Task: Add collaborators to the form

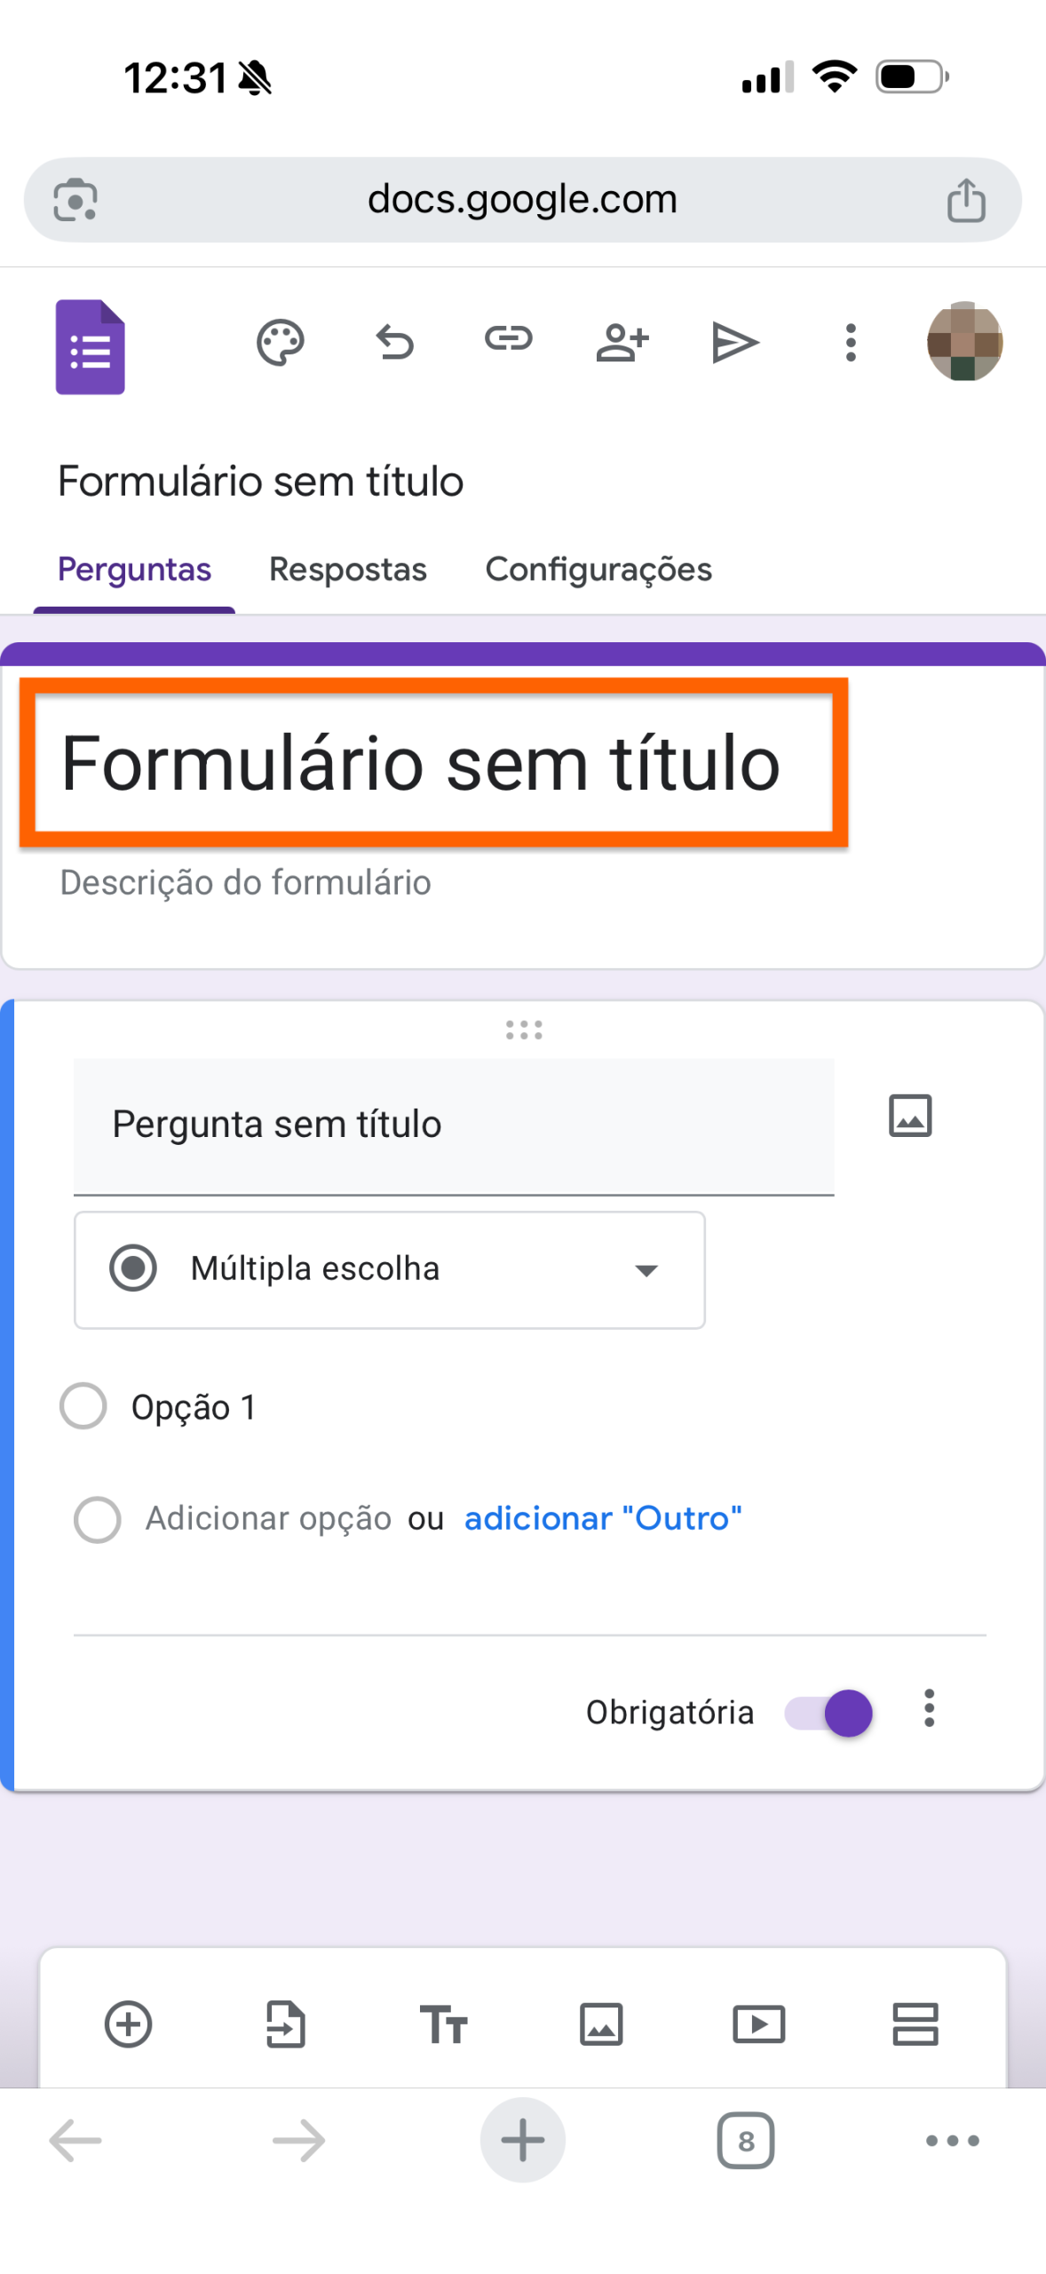Action: 622,341
